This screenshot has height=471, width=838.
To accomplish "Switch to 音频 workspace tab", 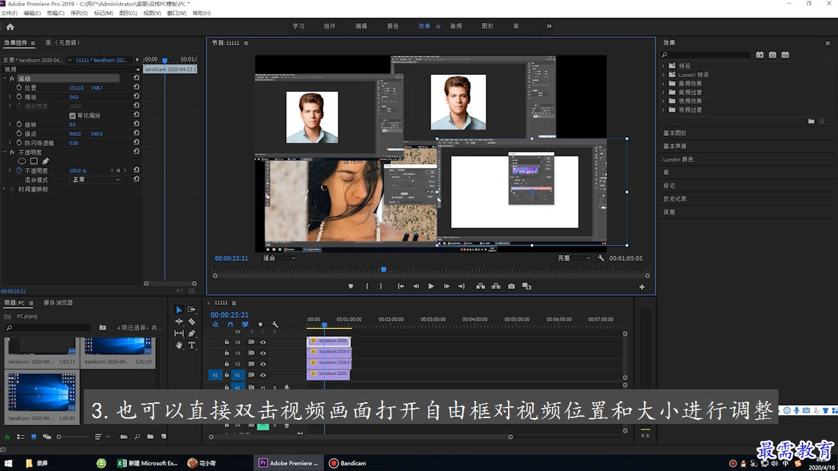I will click(456, 26).
